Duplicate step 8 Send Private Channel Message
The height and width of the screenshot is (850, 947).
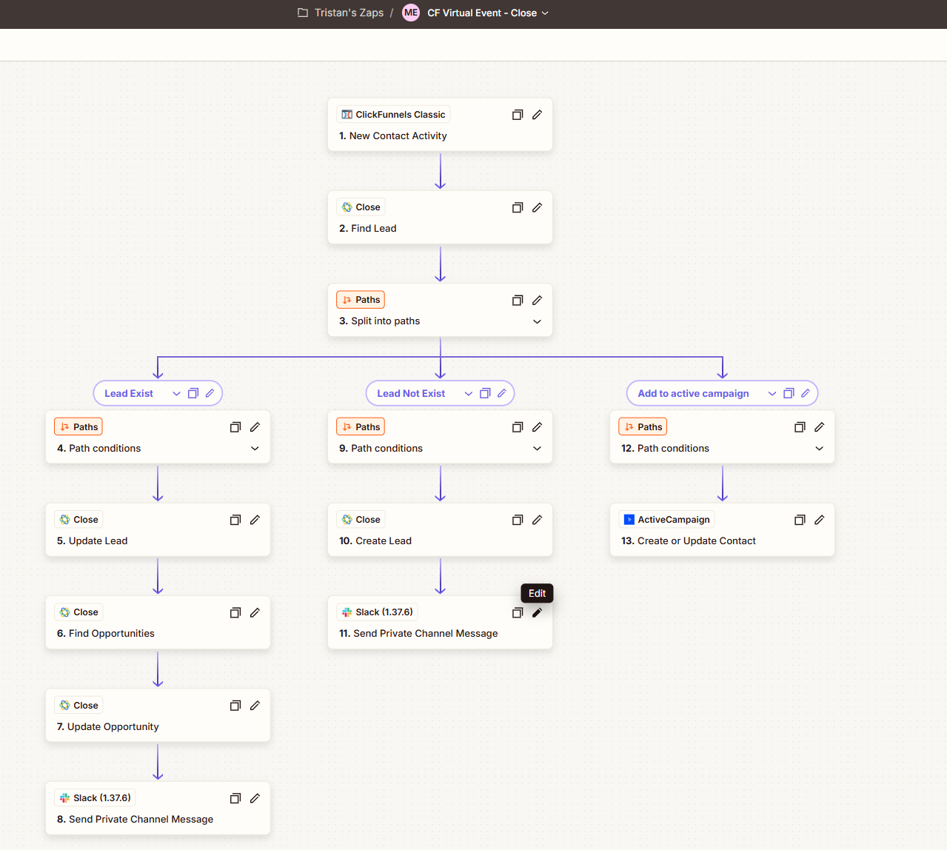pyautogui.click(x=235, y=798)
